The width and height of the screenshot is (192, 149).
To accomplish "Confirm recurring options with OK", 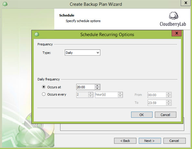I will pos(142,114).
